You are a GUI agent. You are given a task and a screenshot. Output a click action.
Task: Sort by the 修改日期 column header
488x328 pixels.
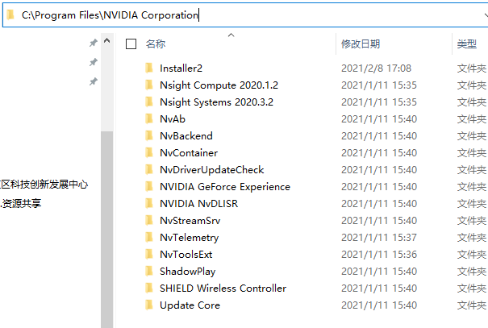(361, 44)
